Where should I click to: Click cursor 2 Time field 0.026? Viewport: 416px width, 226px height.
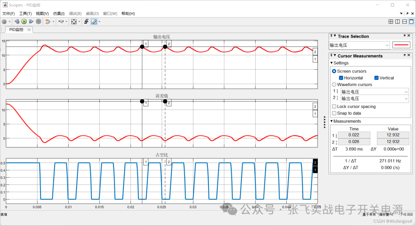pos(354,141)
